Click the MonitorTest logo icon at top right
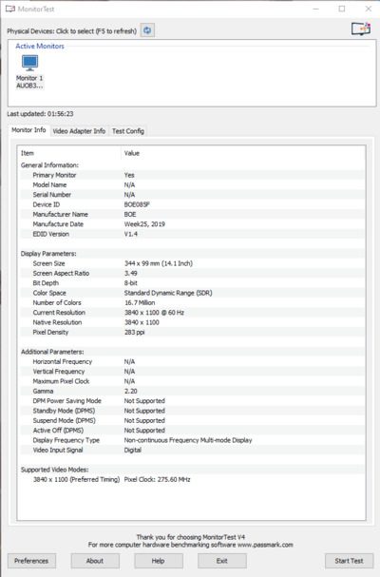 click(x=360, y=29)
